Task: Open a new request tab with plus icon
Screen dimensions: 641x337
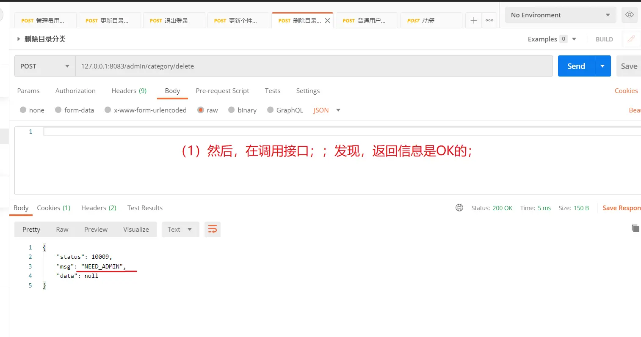Action: (x=473, y=20)
